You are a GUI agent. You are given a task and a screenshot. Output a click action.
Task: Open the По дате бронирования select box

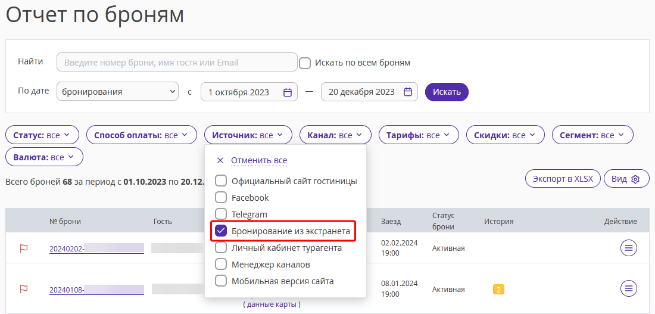click(x=117, y=92)
